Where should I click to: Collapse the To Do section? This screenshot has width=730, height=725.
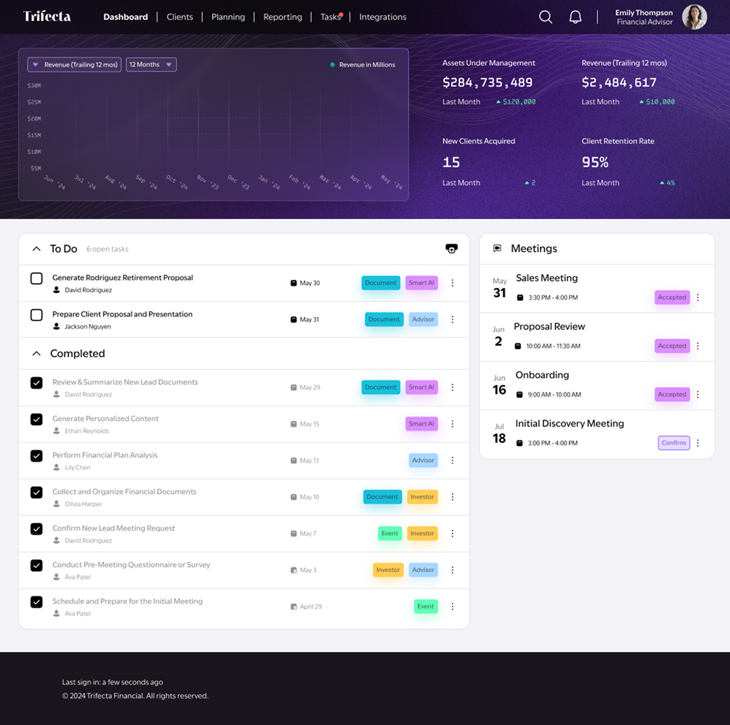(36, 249)
